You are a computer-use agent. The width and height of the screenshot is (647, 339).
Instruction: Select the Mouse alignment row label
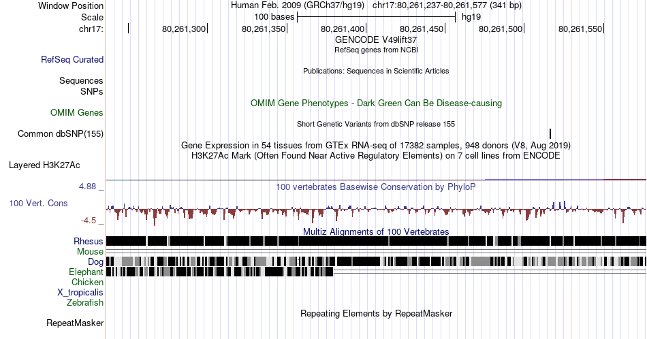point(90,251)
